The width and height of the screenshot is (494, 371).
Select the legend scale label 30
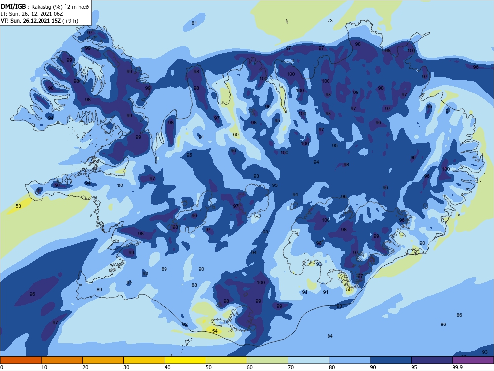126,367
